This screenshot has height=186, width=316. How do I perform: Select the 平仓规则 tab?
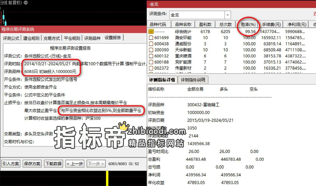[72, 38]
